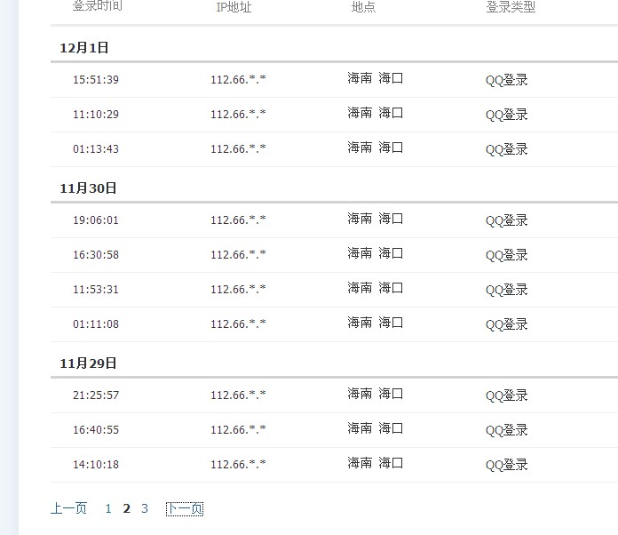618x535 pixels.
Task: Go to next page 下一页
Action: (185, 508)
